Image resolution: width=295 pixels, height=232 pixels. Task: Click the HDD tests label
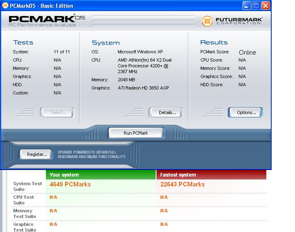point(18,85)
